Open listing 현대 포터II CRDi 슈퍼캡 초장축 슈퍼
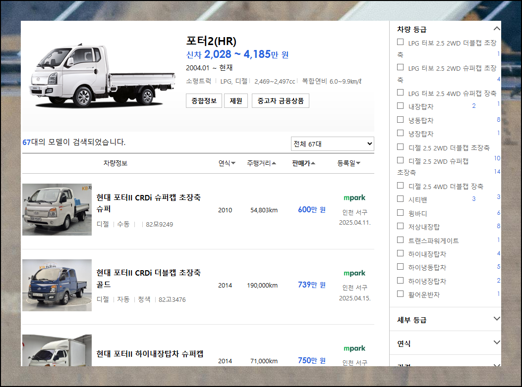This screenshot has height=387, width=522. (x=149, y=203)
